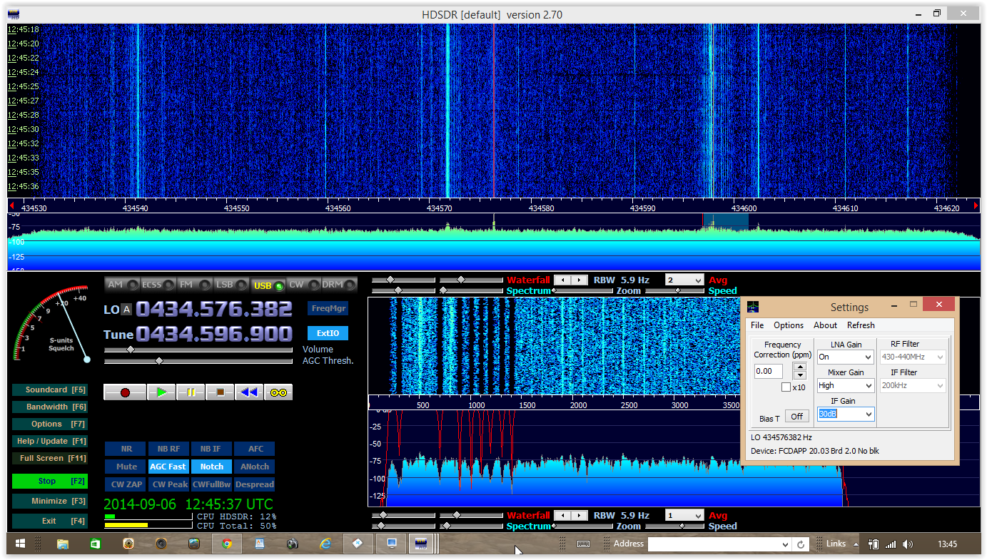987x560 pixels.
Task: Start recording with the red Record button
Action: pyautogui.click(x=125, y=392)
